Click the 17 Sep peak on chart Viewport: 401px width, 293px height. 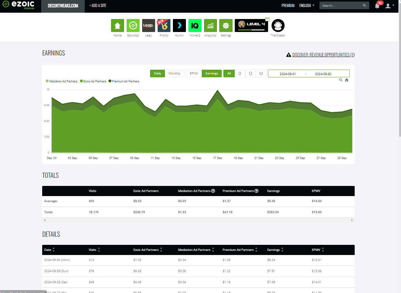(218, 91)
